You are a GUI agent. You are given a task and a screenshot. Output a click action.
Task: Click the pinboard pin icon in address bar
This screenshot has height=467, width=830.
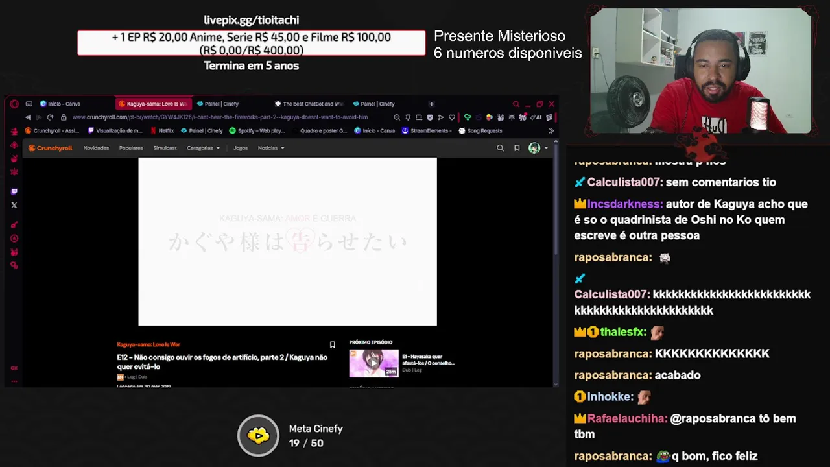[408, 117]
